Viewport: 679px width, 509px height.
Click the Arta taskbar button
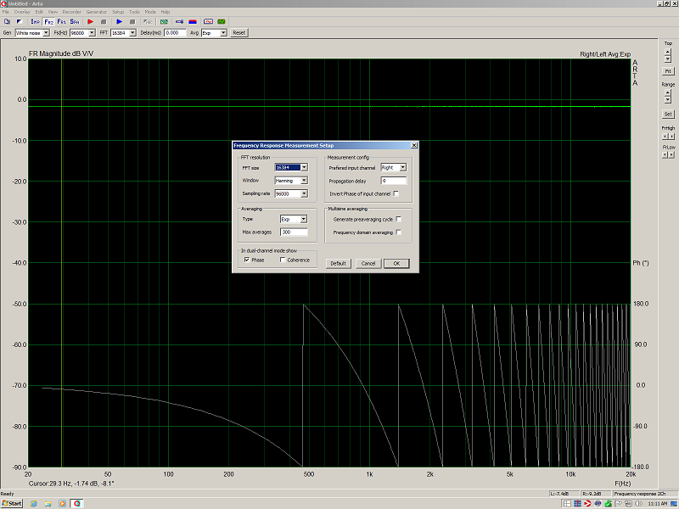[77, 503]
